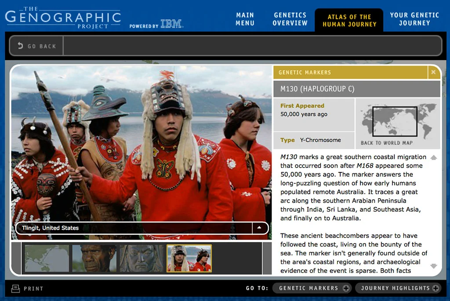Open the Genetics Overview tab
The height and width of the screenshot is (301, 450).
click(290, 19)
